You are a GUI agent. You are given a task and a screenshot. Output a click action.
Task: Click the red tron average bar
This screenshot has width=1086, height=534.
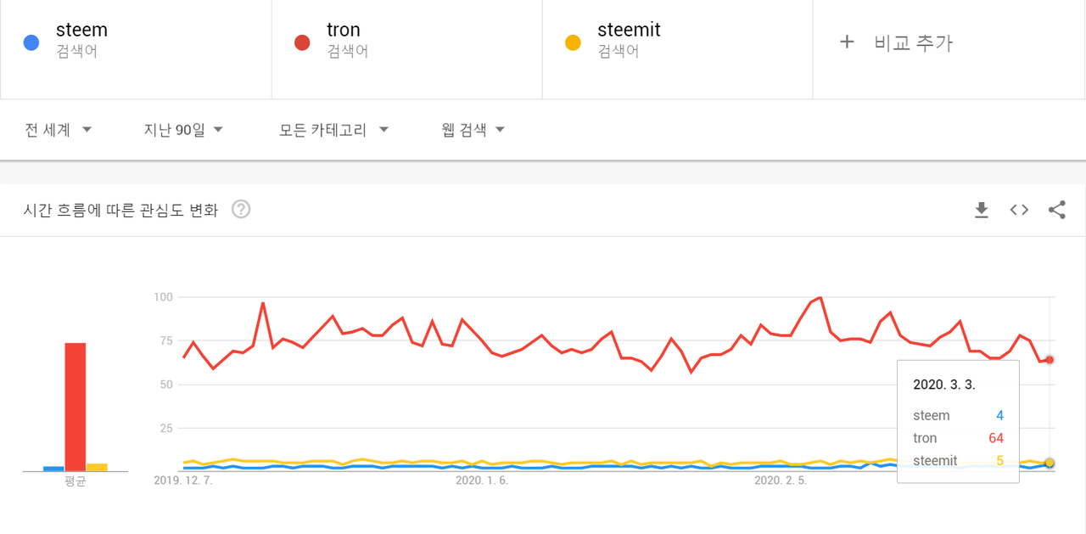[x=76, y=407]
